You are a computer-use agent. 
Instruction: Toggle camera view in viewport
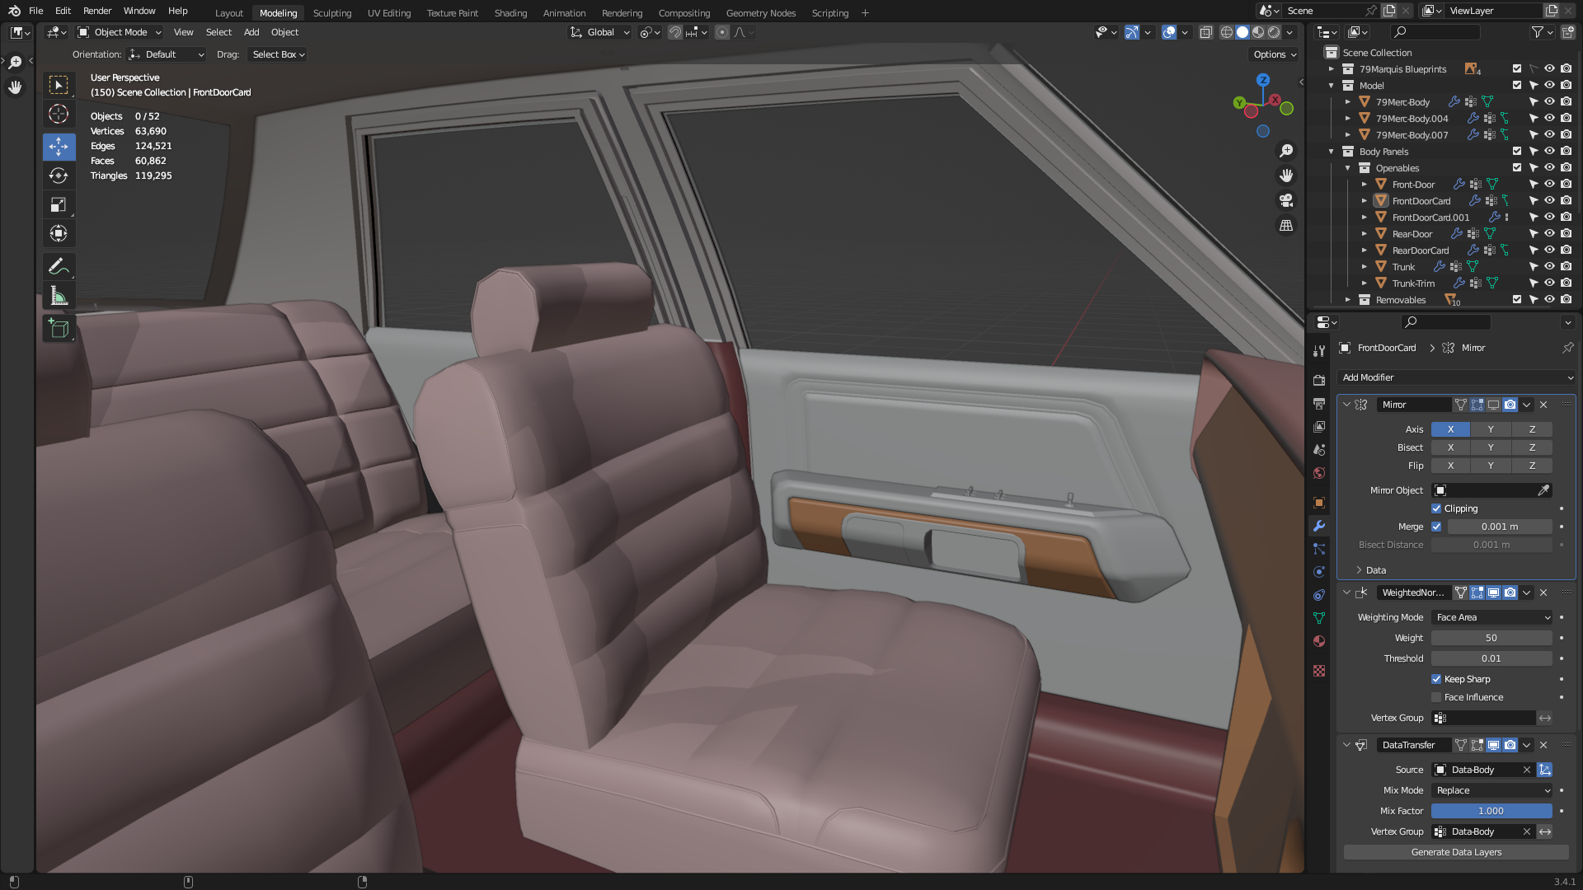(x=1285, y=200)
